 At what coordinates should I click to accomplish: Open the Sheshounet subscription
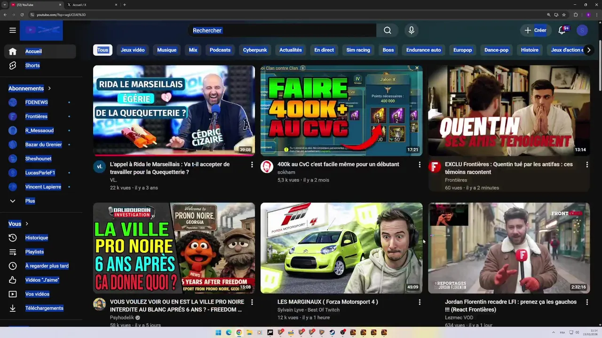point(40,159)
